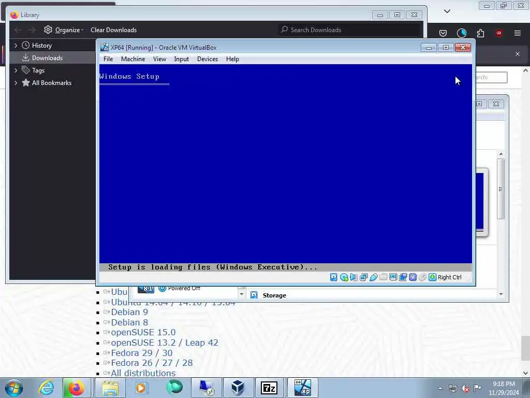This screenshot has width=530, height=398.
Task: Open the Machine menu
Action: 133,59
